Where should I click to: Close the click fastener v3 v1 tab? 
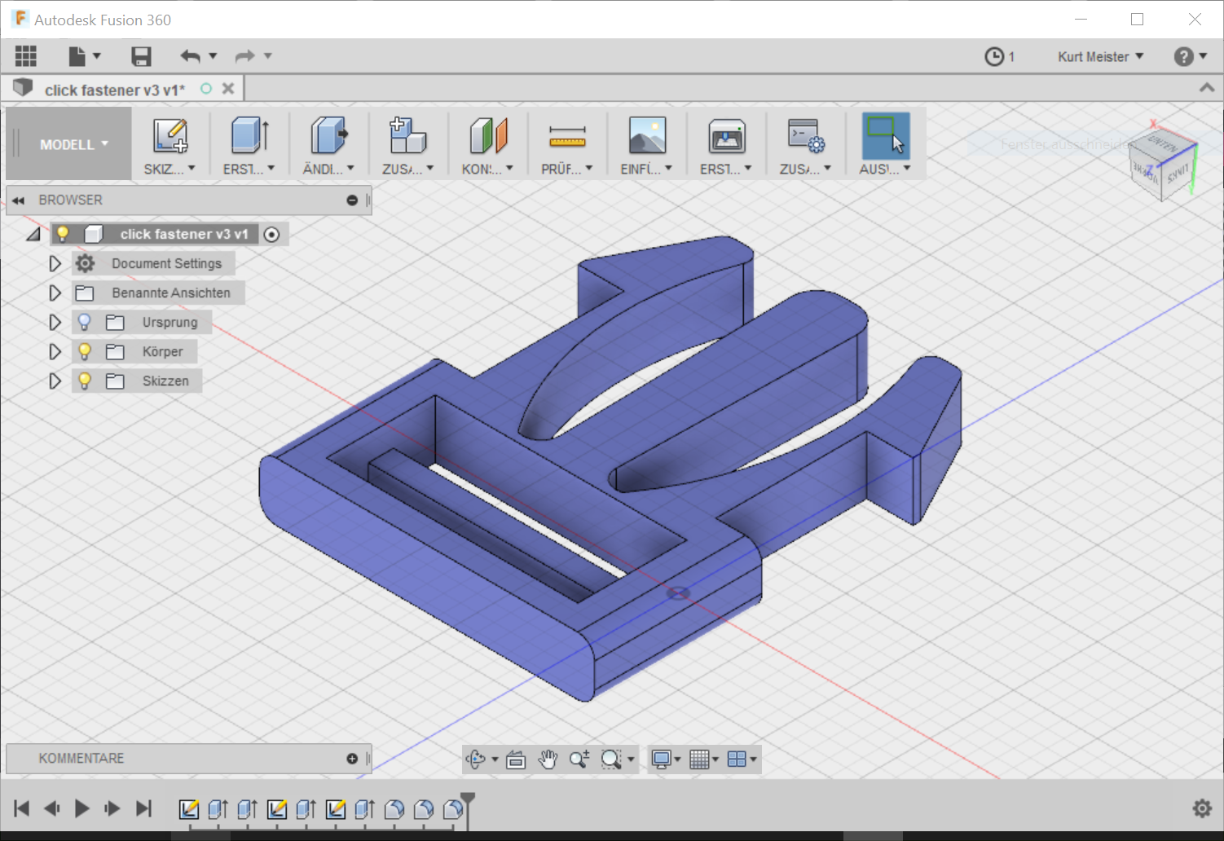click(228, 89)
